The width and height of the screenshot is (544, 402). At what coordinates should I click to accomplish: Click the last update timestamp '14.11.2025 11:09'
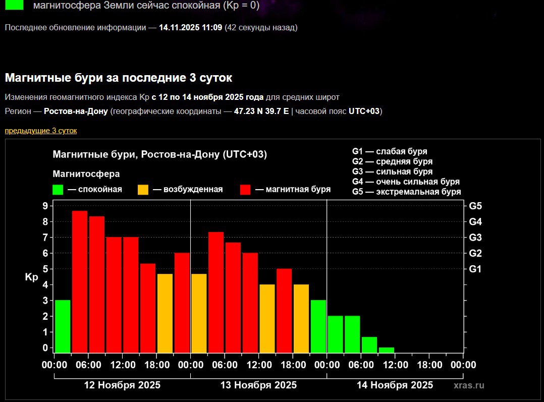(190, 27)
